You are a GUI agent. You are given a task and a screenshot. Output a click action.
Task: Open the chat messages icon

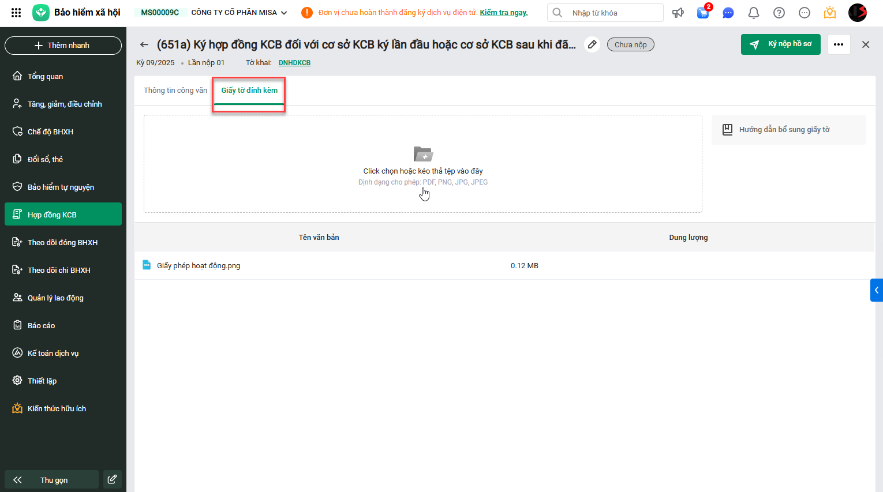point(728,13)
